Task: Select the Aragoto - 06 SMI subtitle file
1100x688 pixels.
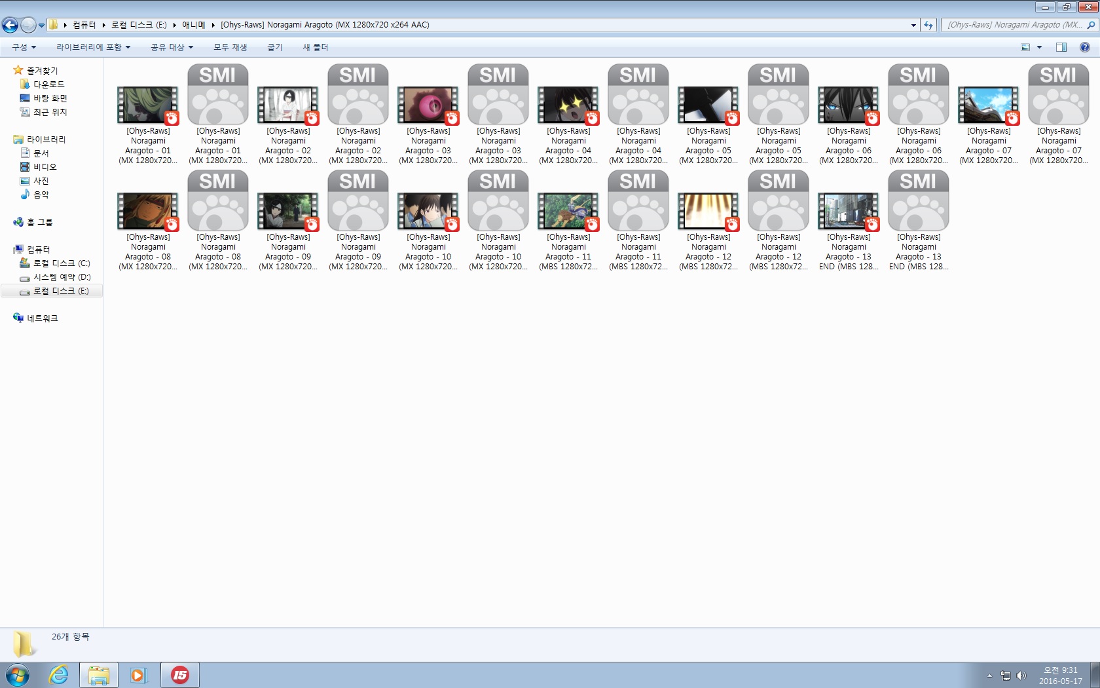Action: (919, 94)
